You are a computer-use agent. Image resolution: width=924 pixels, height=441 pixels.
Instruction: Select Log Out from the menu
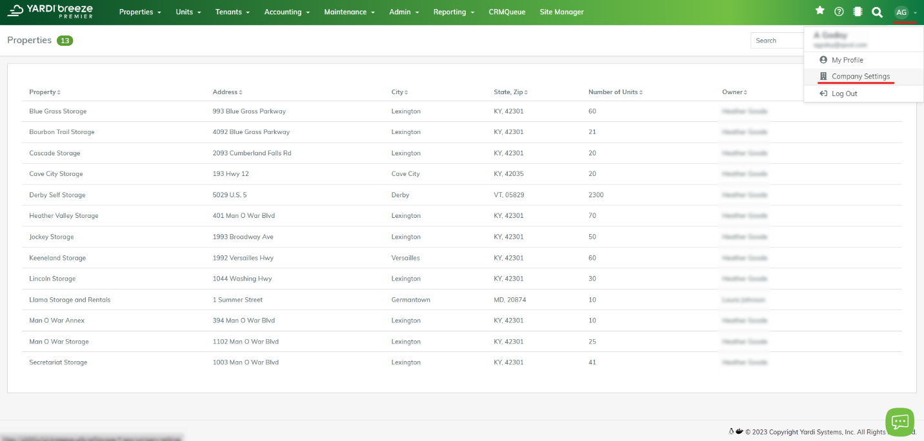click(x=844, y=93)
